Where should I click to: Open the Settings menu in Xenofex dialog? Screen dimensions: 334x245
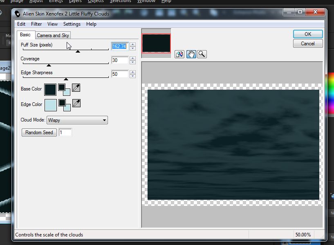pos(72,24)
